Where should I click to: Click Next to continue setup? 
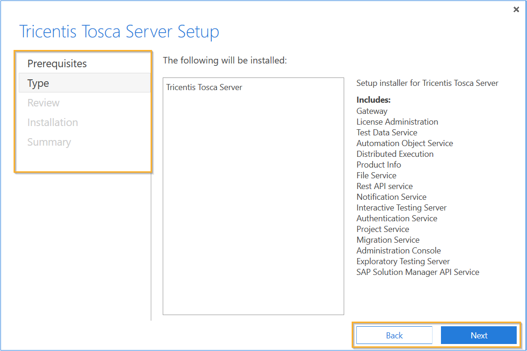(479, 335)
